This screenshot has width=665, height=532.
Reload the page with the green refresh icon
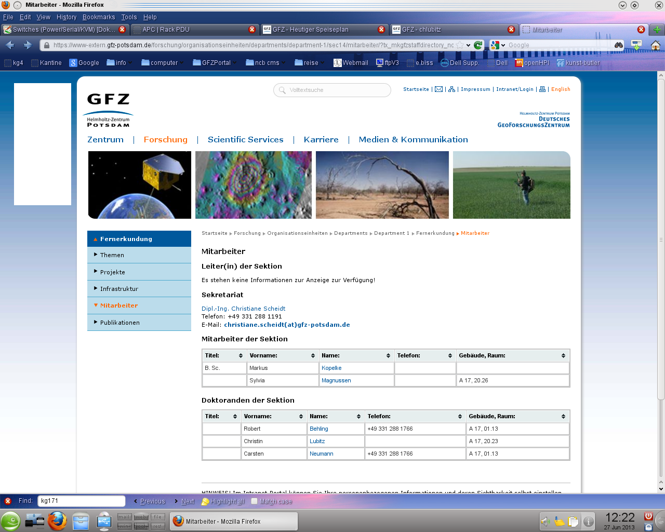[x=478, y=45]
